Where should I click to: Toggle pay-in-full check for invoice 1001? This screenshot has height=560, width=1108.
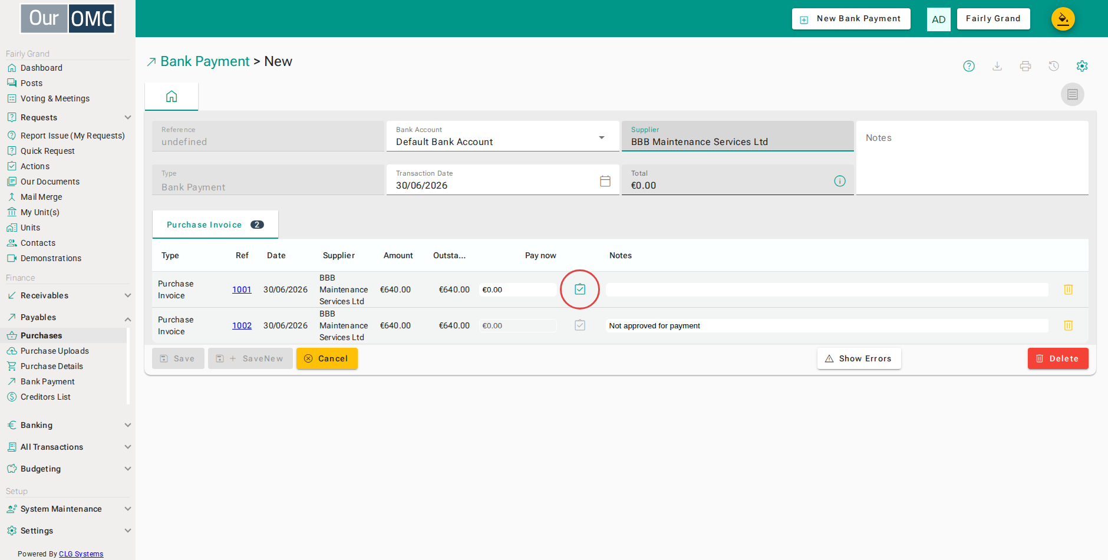(x=580, y=289)
